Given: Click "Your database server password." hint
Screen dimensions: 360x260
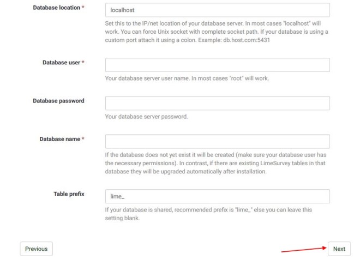Looking at the screenshot, I should (146, 116).
